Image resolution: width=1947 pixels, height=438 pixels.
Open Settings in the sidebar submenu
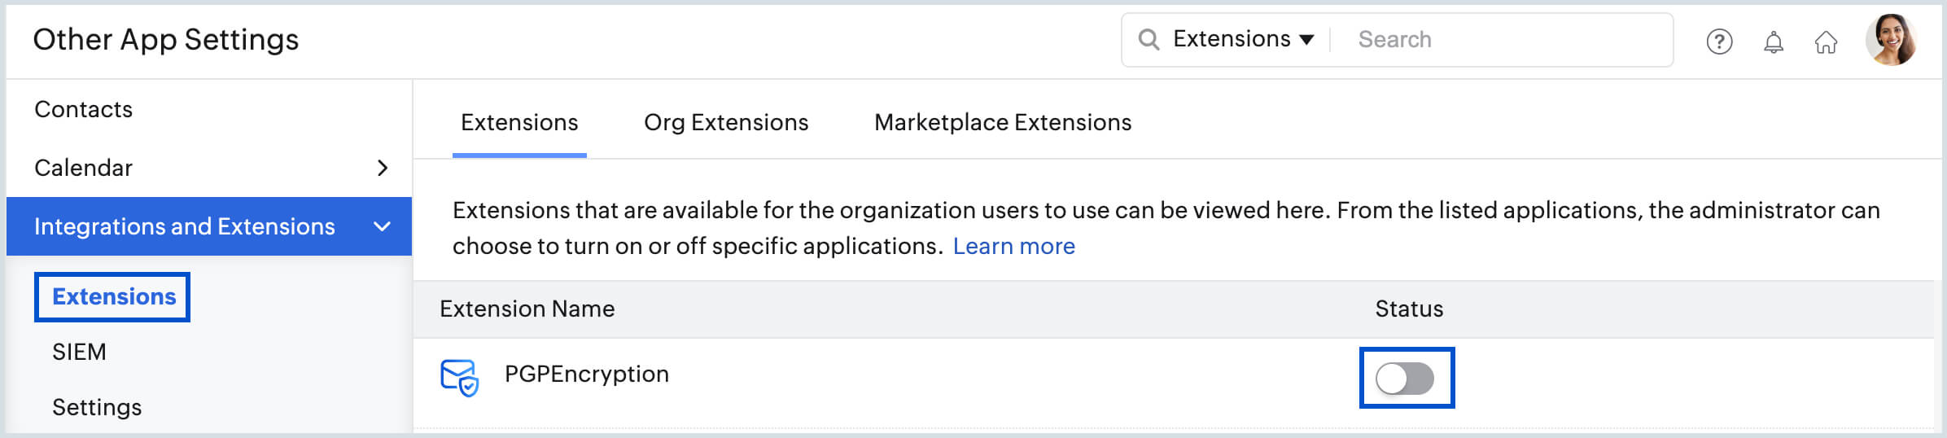pyautogui.click(x=97, y=407)
